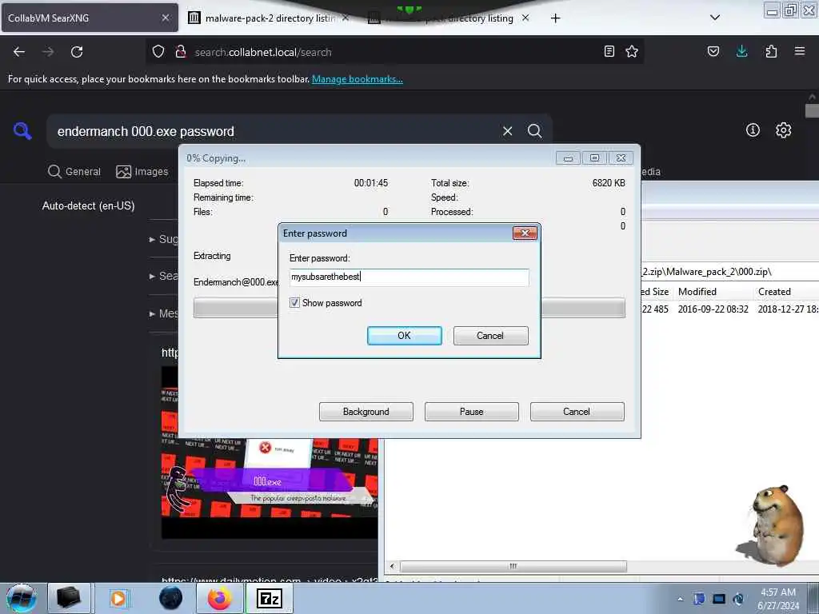
Task: Open the Manage bookmarks link
Action: click(x=358, y=79)
